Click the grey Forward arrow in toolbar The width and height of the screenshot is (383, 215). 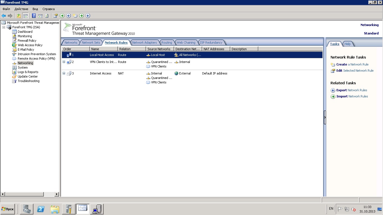pyautogui.click(x=10, y=16)
